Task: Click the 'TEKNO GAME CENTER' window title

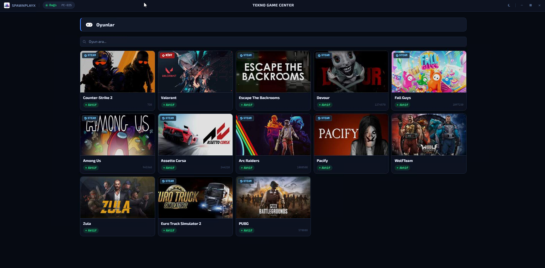Action: click(x=273, y=5)
